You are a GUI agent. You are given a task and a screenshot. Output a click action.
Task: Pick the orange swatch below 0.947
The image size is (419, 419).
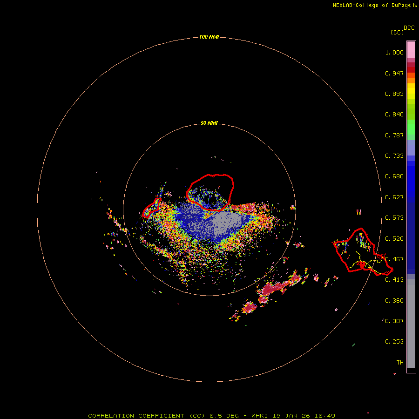411,81
